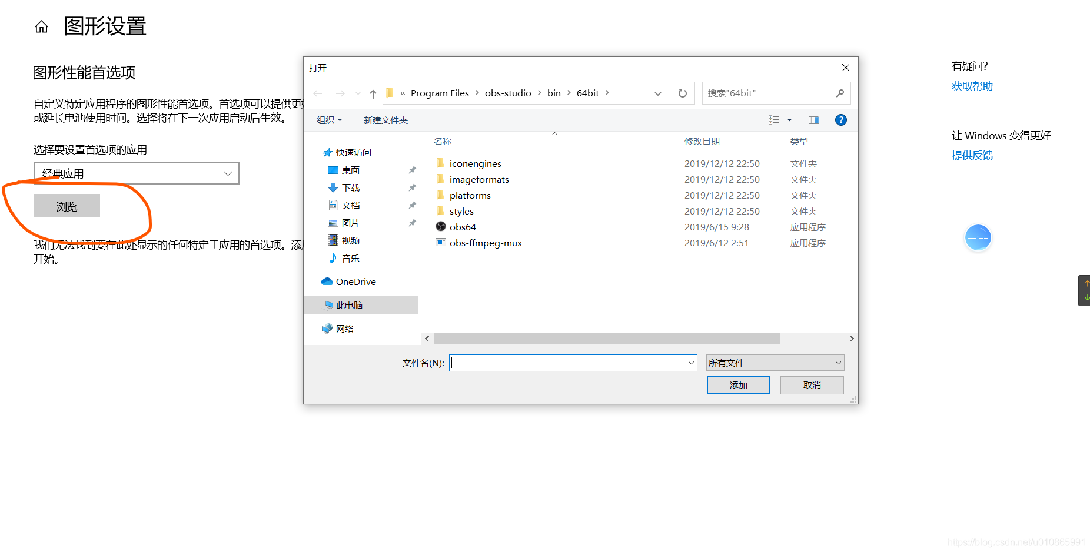Screen dimensions: 1090x553
Task: Click the 获取帮助 link
Action: point(972,86)
